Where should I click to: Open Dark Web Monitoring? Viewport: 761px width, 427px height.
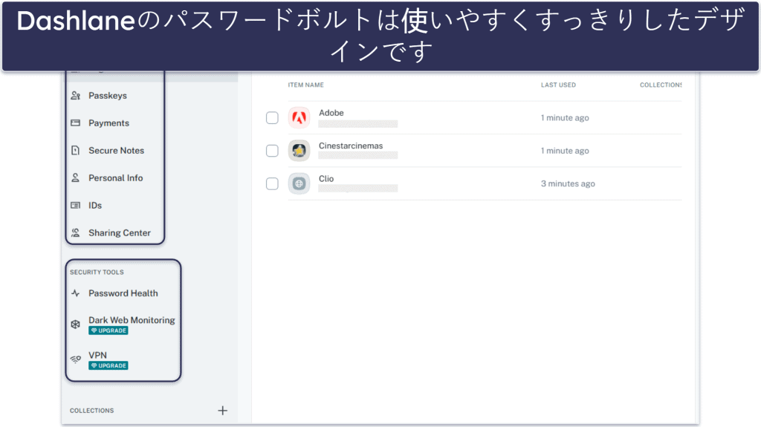coord(132,320)
